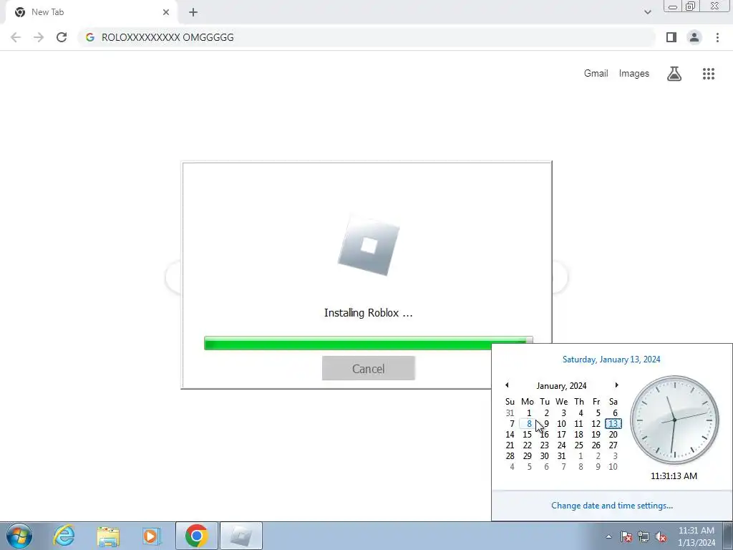Select January 20 in the calendar
This screenshot has height=550, width=733.
point(613,435)
